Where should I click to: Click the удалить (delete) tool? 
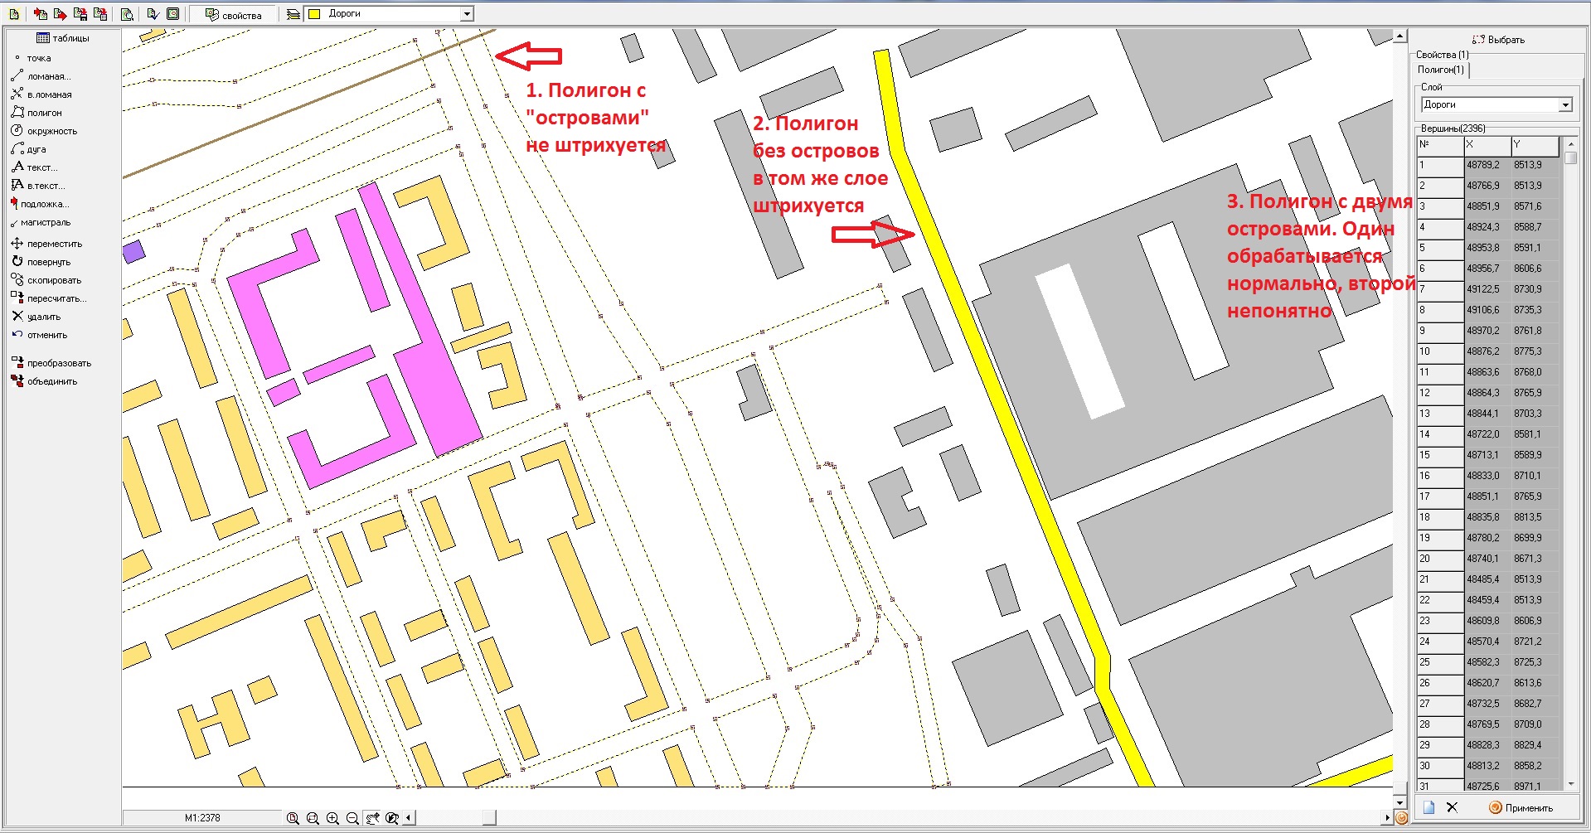pyautogui.click(x=43, y=317)
